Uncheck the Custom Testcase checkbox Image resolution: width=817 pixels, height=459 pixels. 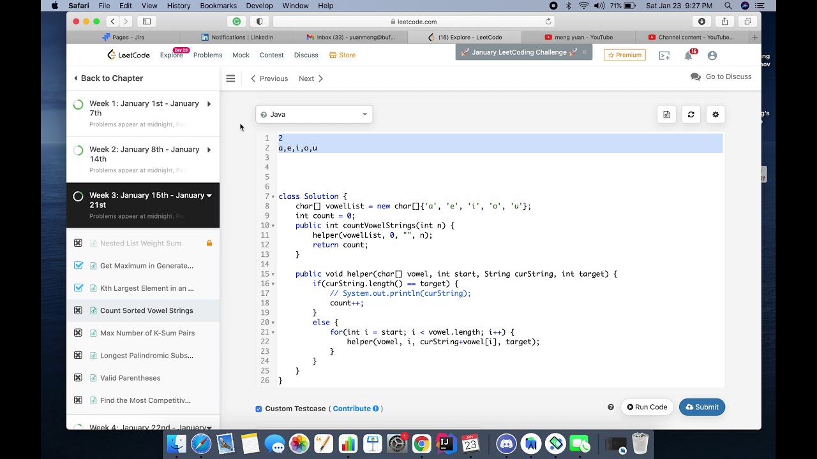click(x=259, y=409)
